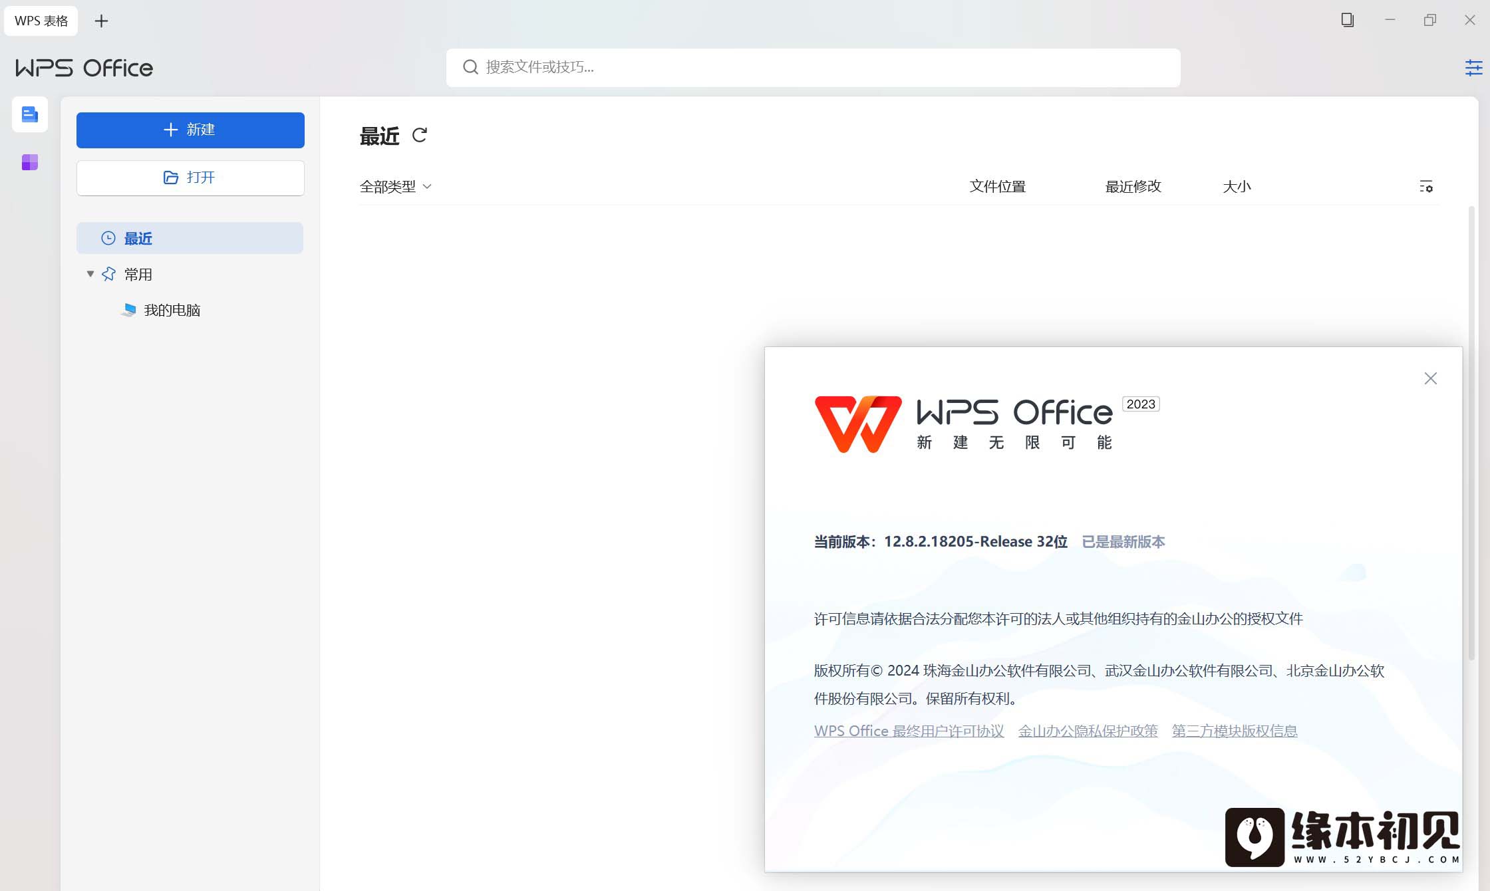The height and width of the screenshot is (891, 1490).
Task: Open 金山办公隐私保护政策 link
Action: pos(1088,731)
